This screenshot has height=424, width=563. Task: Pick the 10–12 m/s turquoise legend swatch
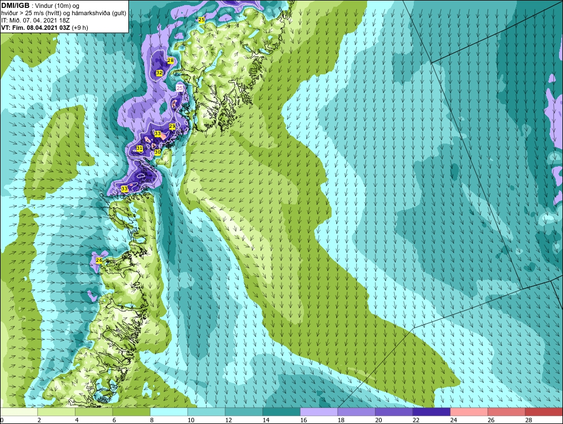pos(207,412)
